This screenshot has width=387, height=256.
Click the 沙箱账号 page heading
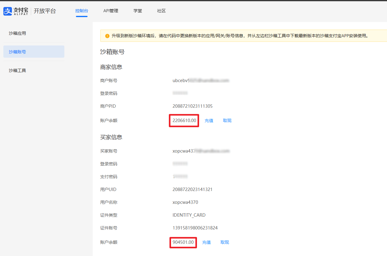(x=113, y=52)
